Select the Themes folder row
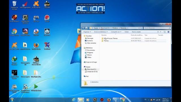The image size is (181, 102). click(x=134, y=41)
